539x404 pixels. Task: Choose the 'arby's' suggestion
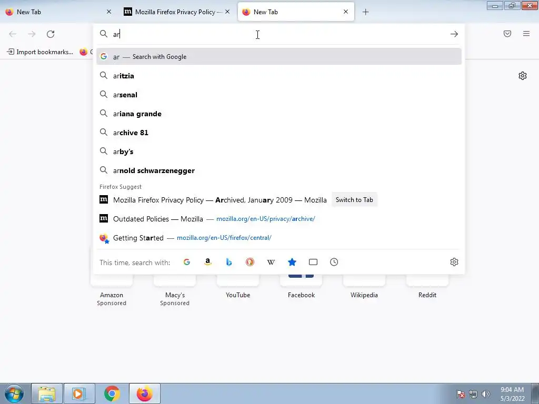(x=279, y=151)
